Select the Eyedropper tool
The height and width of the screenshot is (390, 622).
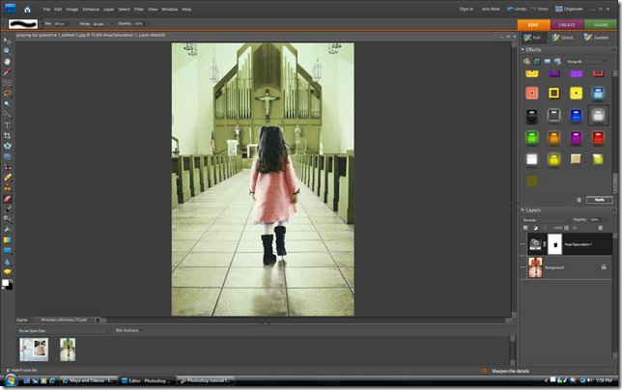tap(7, 72)
